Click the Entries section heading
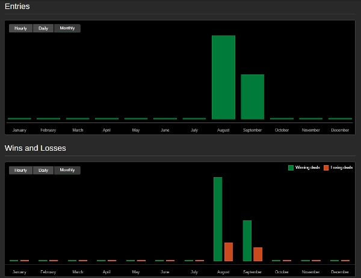The image size is (361, 278). tap(17, 6)
